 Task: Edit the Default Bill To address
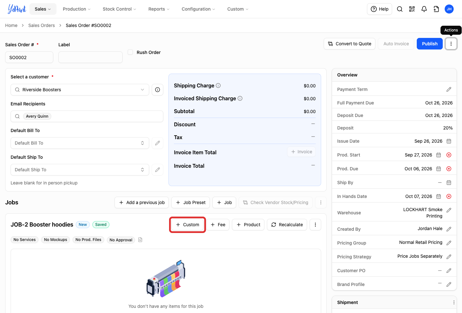(x=158, y=143)
